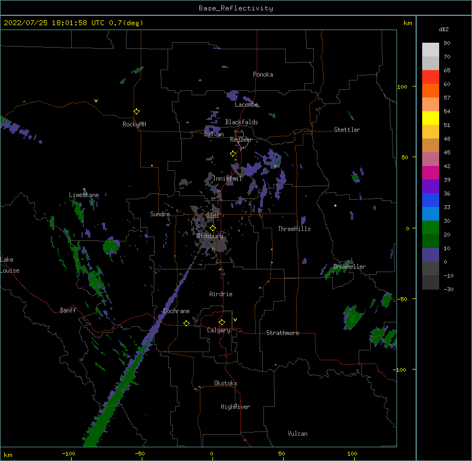Select the Blackfalds label

click(x=241, y=122)
